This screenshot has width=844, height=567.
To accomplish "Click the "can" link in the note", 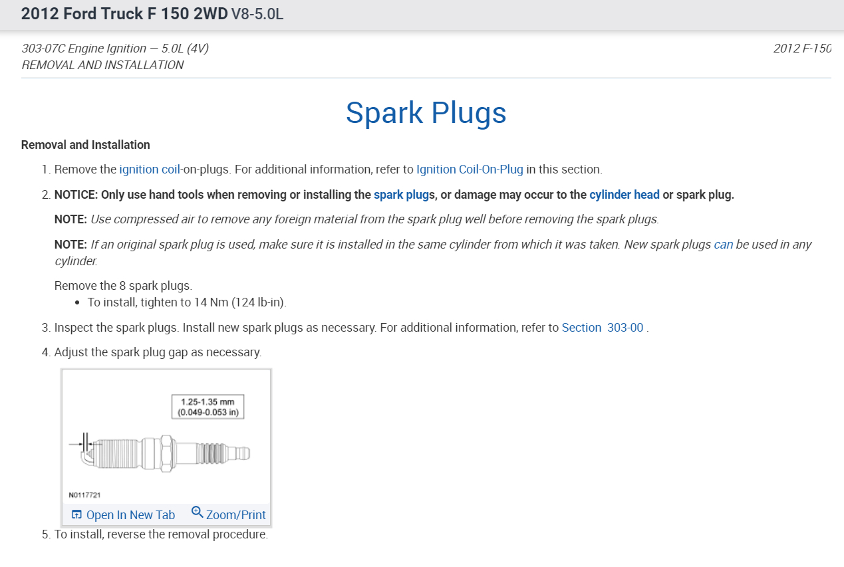I will 723,245.
